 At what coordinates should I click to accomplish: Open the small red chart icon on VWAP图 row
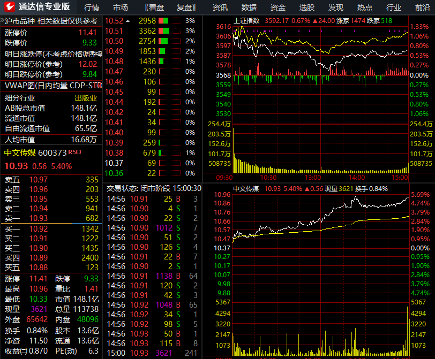tap(98, 86)
